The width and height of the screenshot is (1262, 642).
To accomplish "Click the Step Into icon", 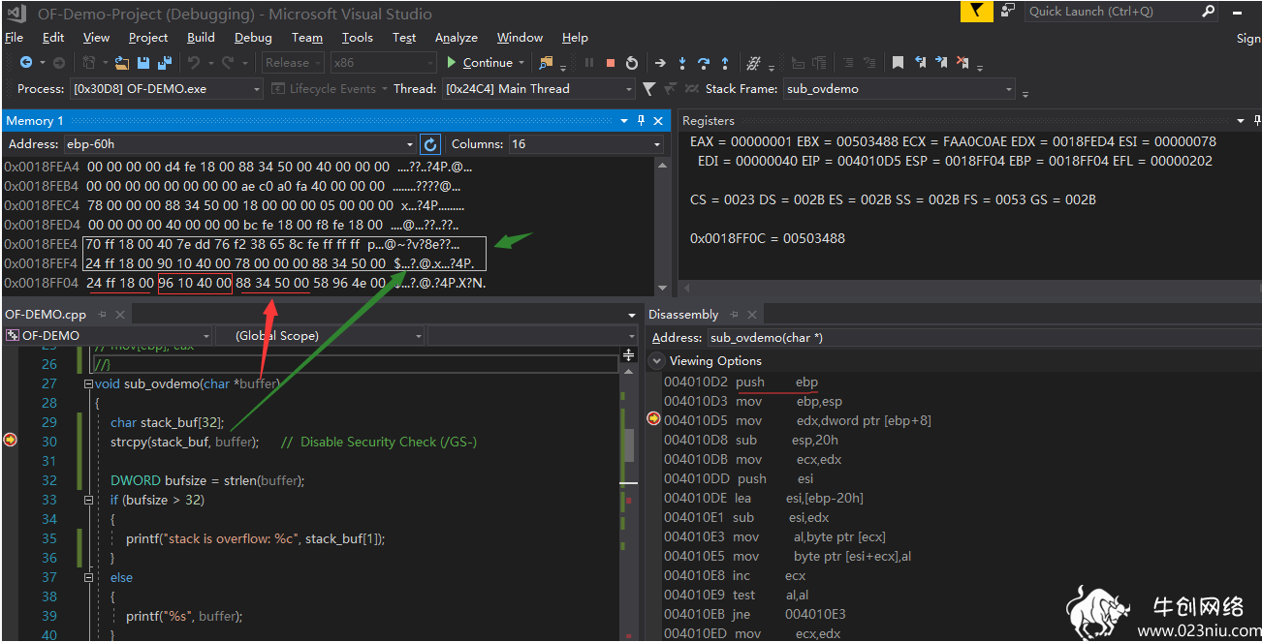I will (682, 63).
